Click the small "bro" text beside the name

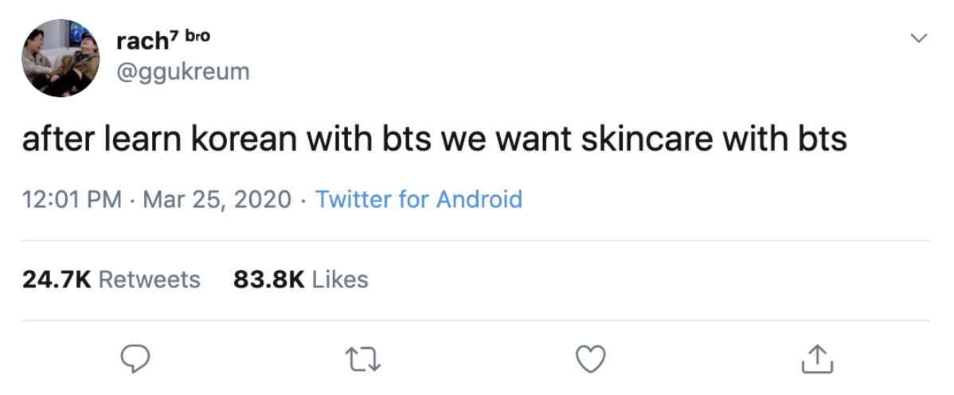click(x=198, y=36)
